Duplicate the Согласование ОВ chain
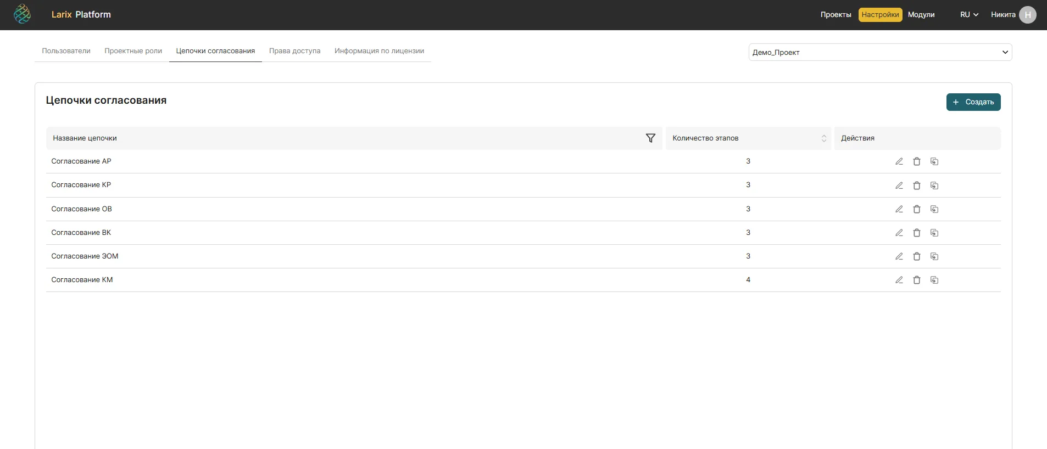1047x449 pixels. point(934,209)
